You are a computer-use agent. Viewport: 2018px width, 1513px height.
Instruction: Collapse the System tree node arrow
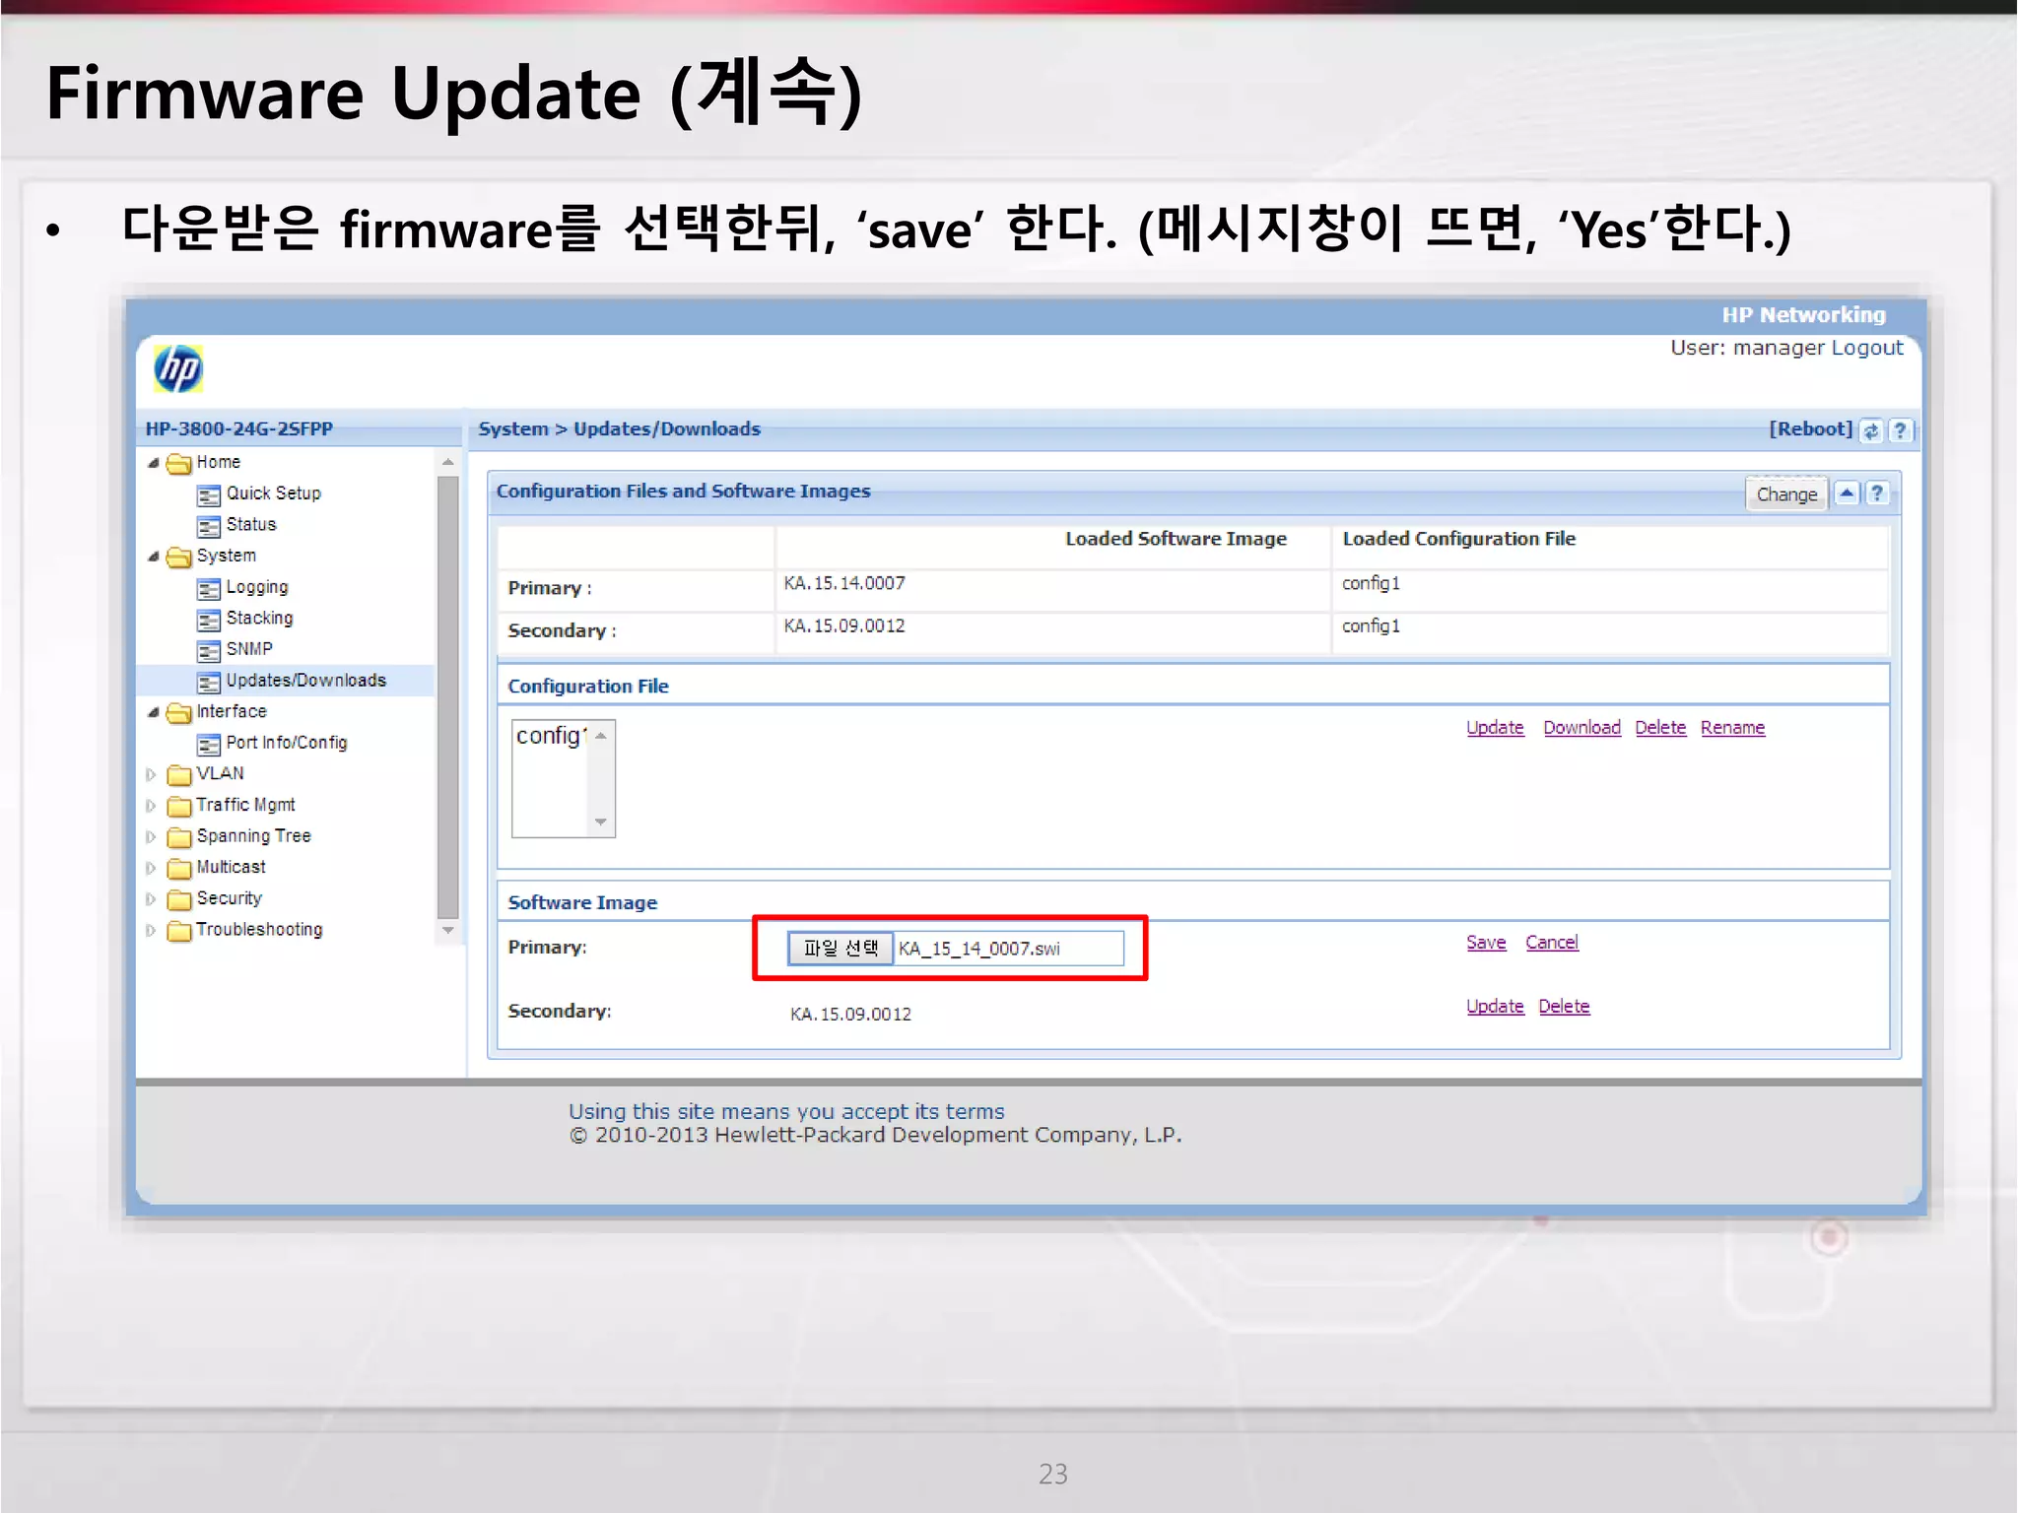click(153, 558)
